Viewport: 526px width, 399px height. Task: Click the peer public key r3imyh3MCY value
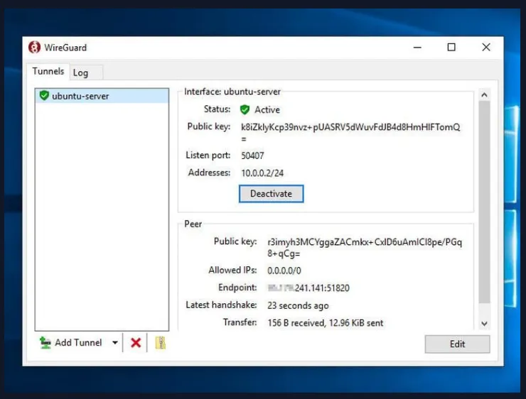[365, 248]
